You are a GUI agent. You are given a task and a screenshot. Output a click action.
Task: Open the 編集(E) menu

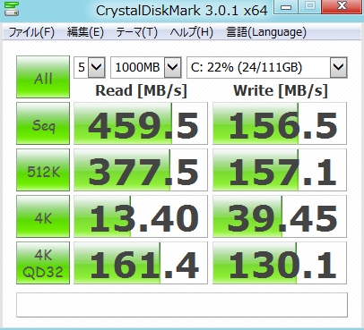click(85, 32)
